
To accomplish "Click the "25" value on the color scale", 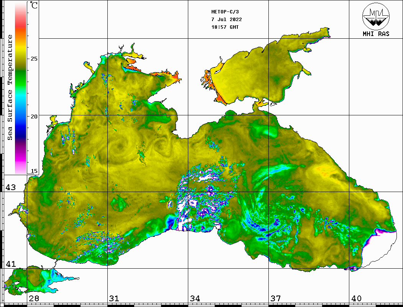I will (x=34, y=59).
